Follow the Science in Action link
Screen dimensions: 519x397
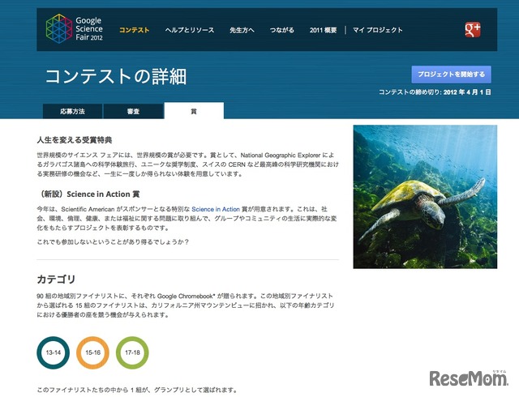(x=216, y=209)
